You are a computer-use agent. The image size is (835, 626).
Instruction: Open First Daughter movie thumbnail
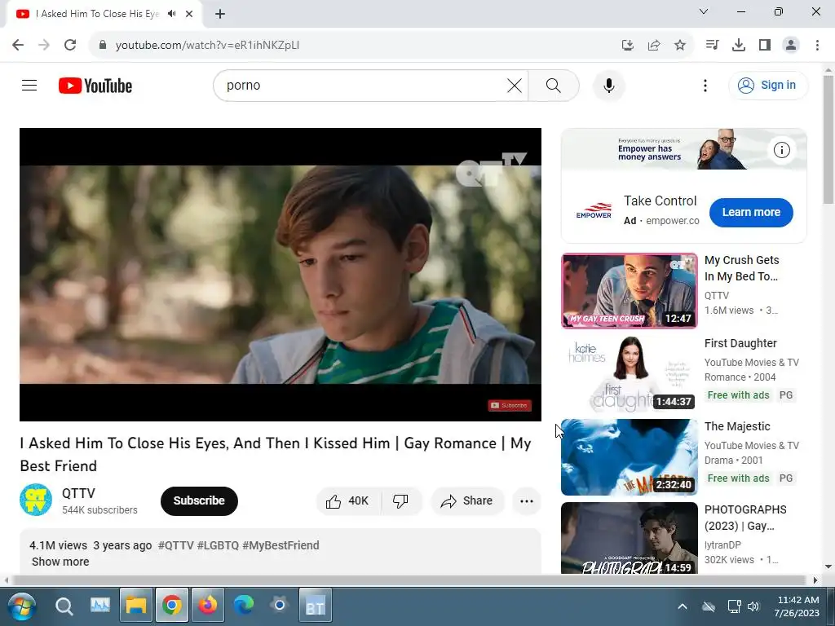(629, 373)
